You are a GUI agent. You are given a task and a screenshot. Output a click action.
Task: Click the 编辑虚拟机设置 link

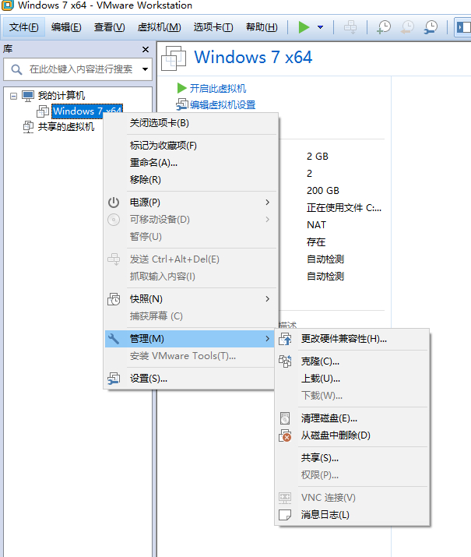(223, 105)
